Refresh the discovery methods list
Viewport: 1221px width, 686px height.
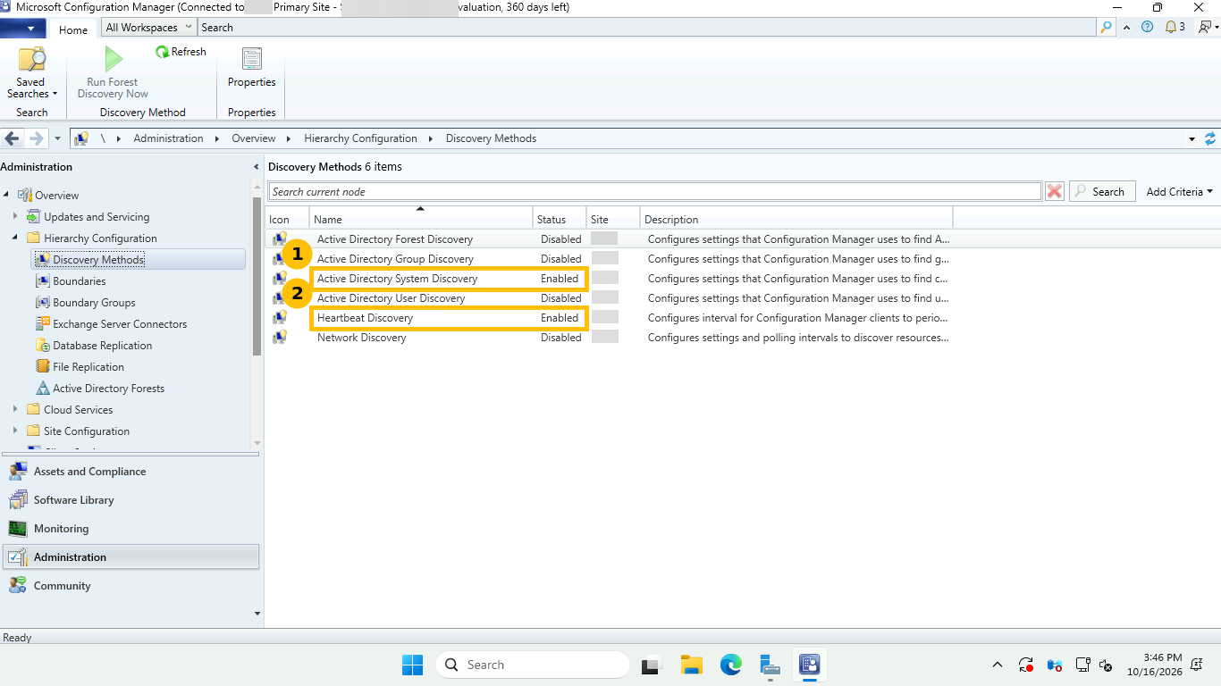pos(181,52)
